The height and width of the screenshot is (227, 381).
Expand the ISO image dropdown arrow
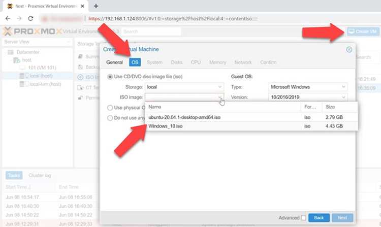[220, 98]
